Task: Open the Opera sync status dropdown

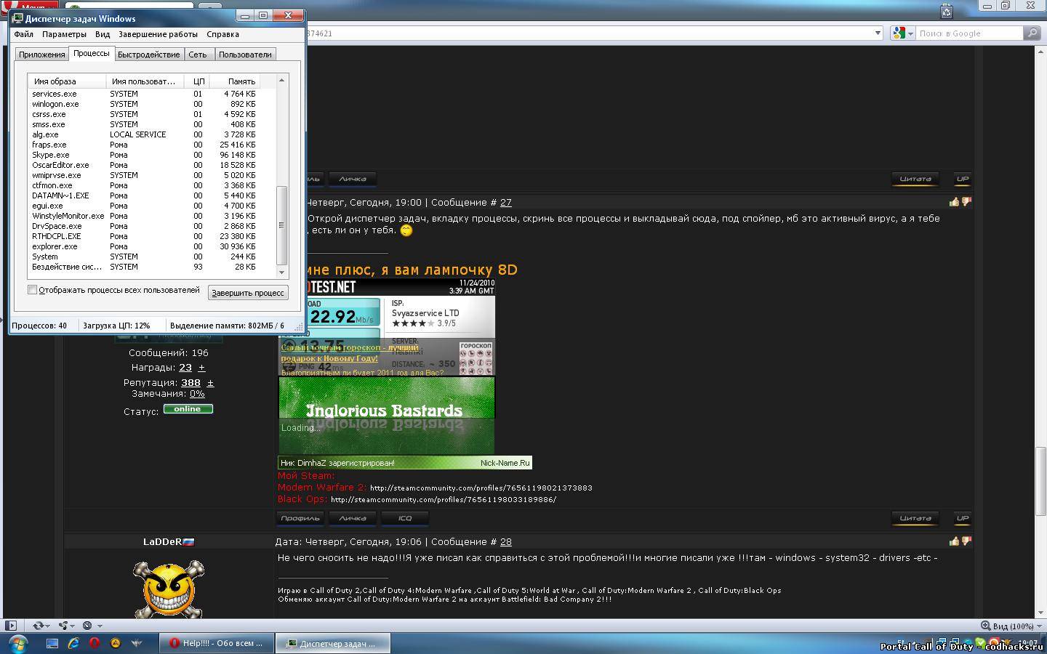Action: 41,625
